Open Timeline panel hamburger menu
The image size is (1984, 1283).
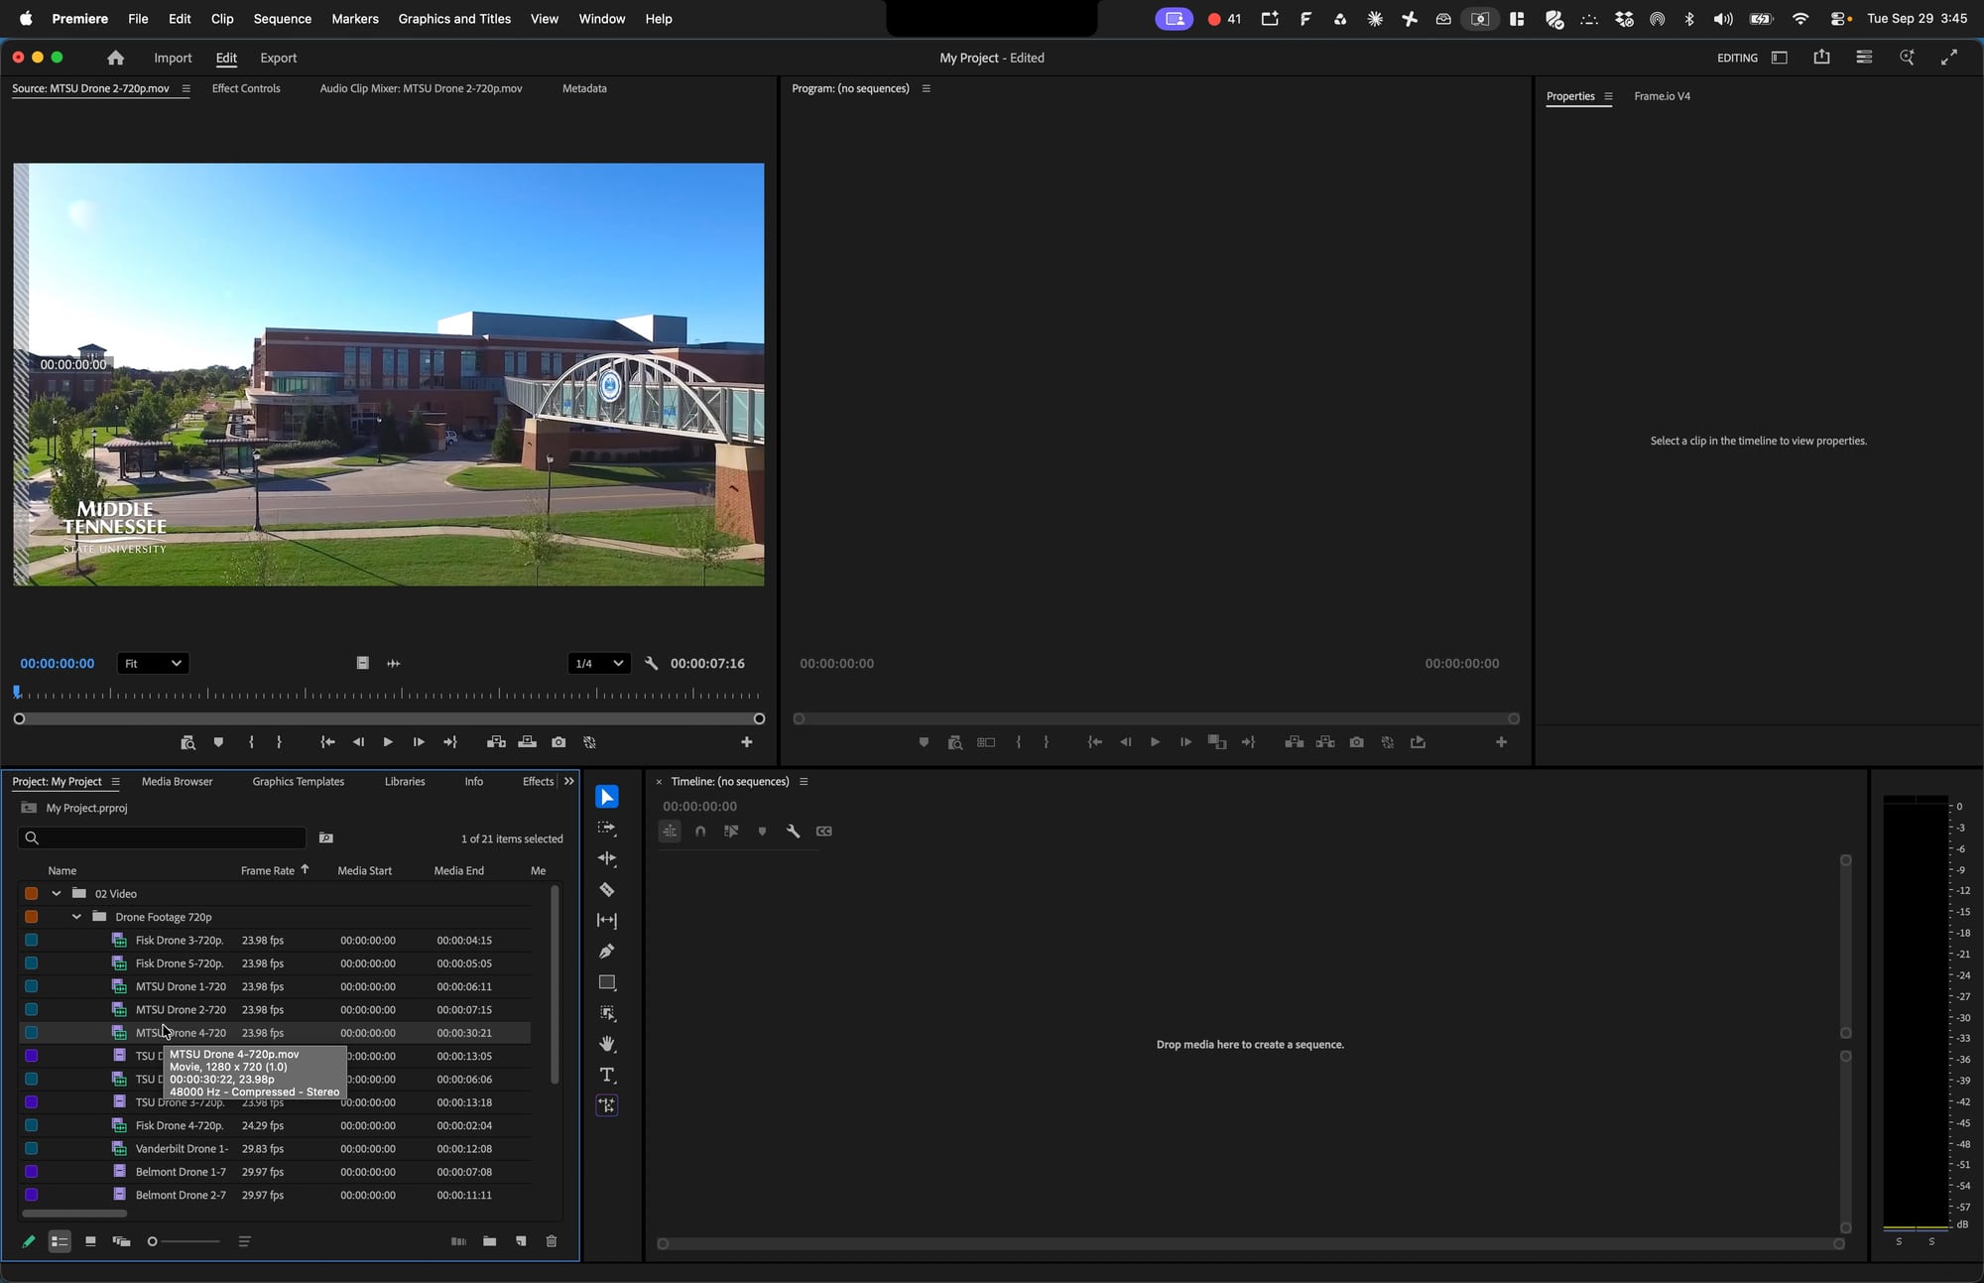(x=804, y=782)
